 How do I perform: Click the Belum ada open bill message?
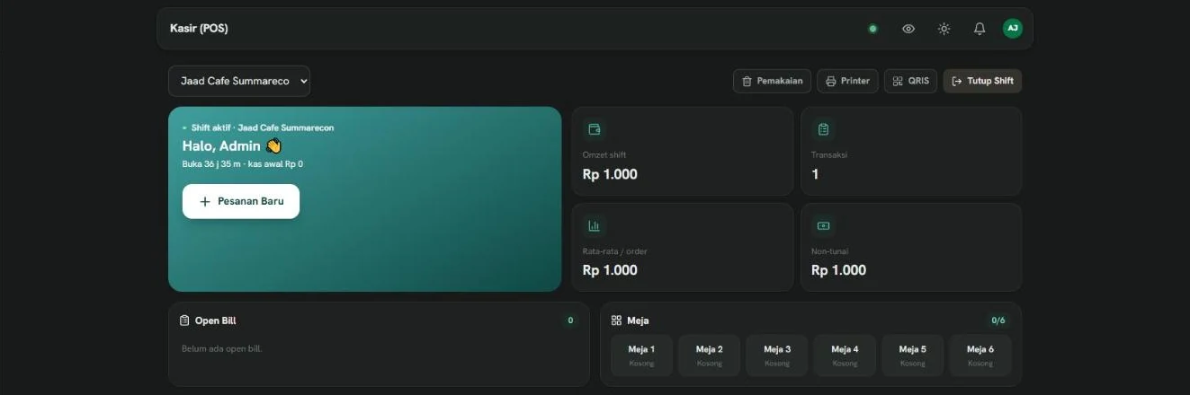pos(221,348)
